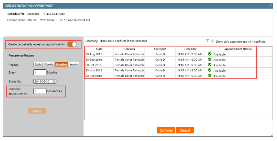Click Female Color Retouch in 30 Dec row
Image resolution: width=277 pixels, height=141 pixels.
point(129,76)
